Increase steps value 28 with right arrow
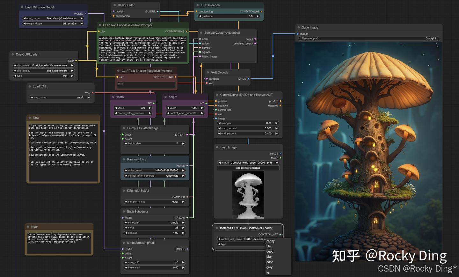Image resolution: width=459 pixels, height=277 pixels. coord(183,228)
